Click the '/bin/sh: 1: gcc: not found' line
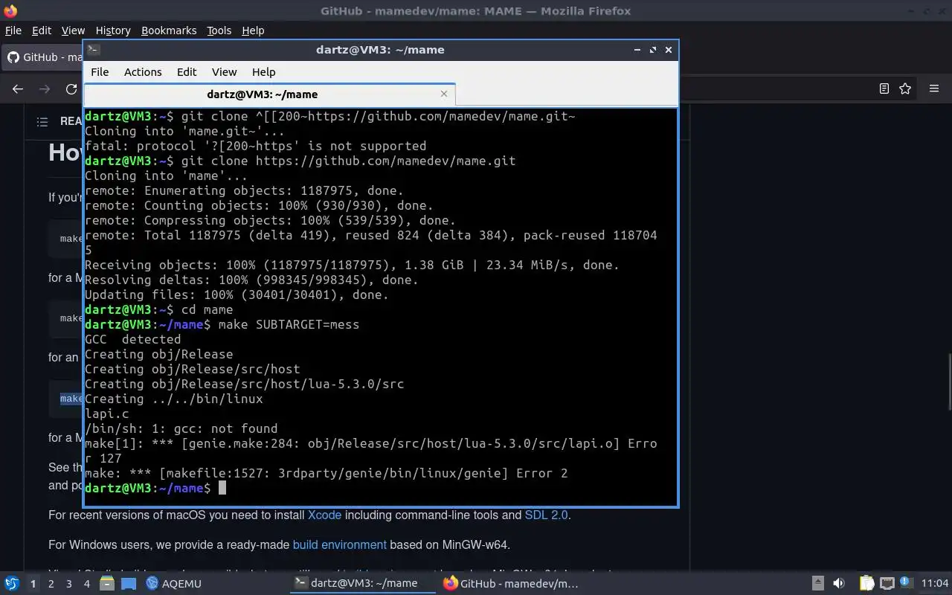Viewport: 952px width, 595px height. tap(181, 428)
